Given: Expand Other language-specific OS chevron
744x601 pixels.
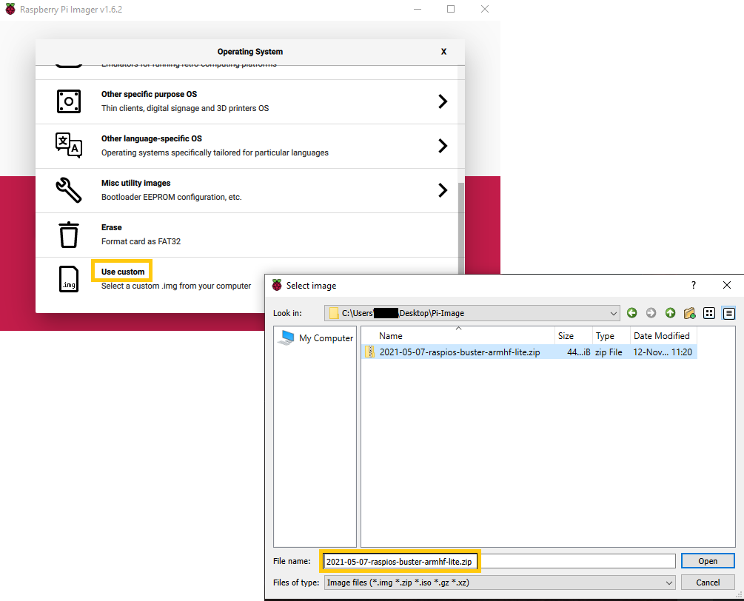Looking at the screenshot, I should coord(442,146).
